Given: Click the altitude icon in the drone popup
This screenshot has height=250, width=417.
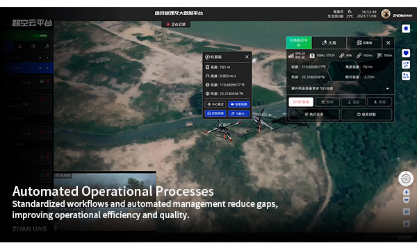Looking at the screenshot, I should pos(207,67).
